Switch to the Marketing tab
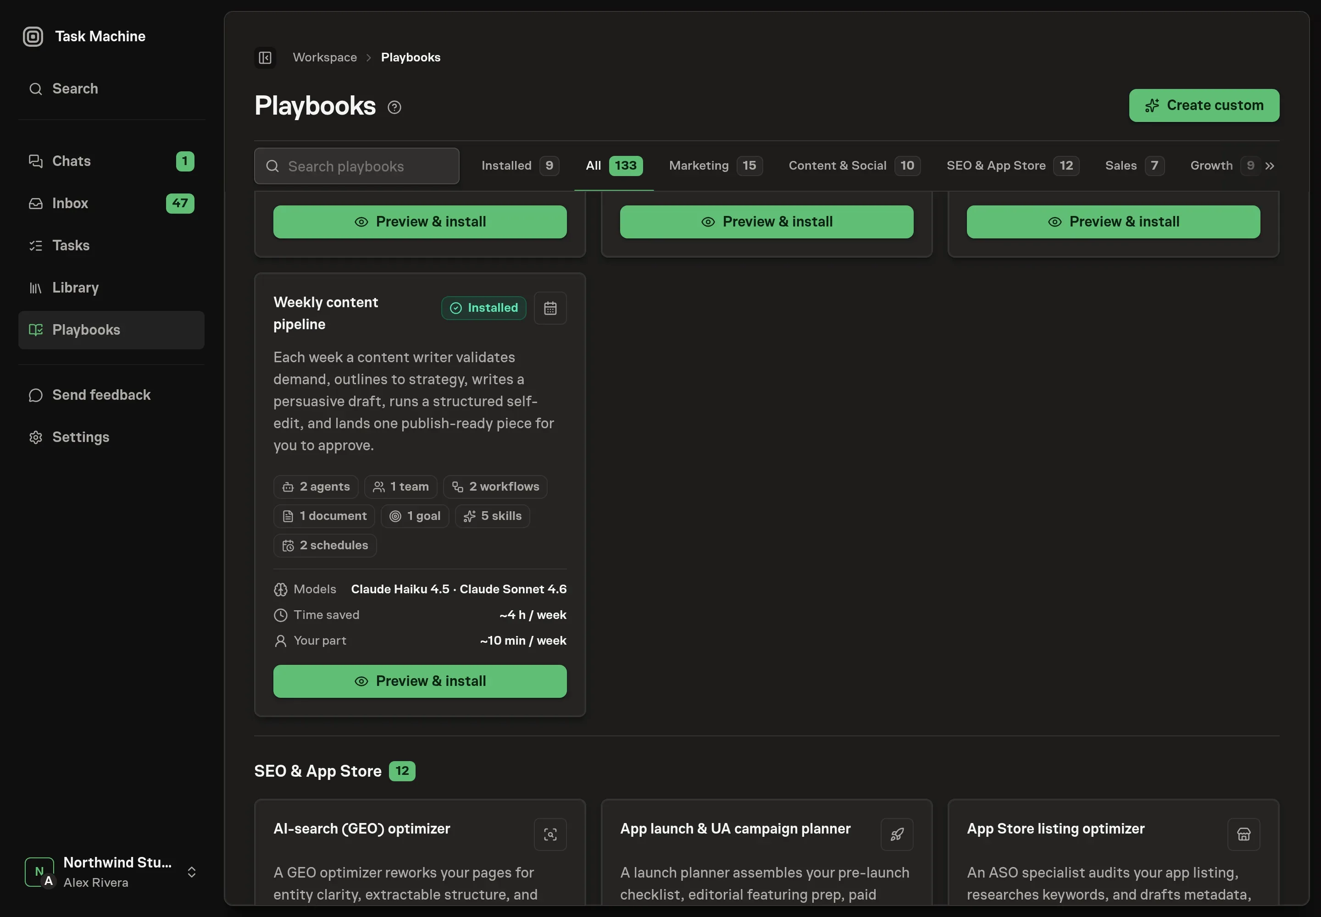 coord(716,166)
